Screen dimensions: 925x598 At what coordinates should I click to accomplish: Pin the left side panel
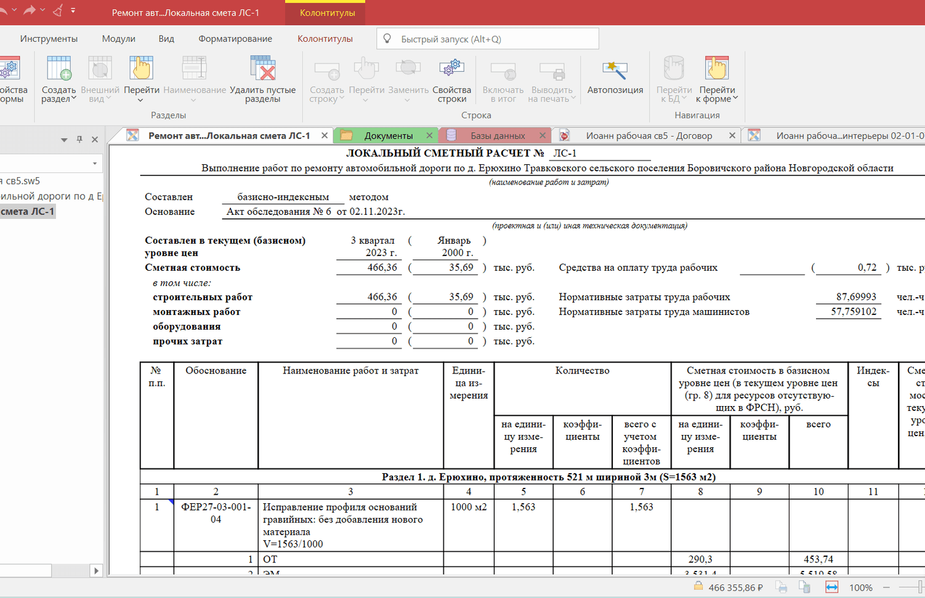[x=79, y=140]
